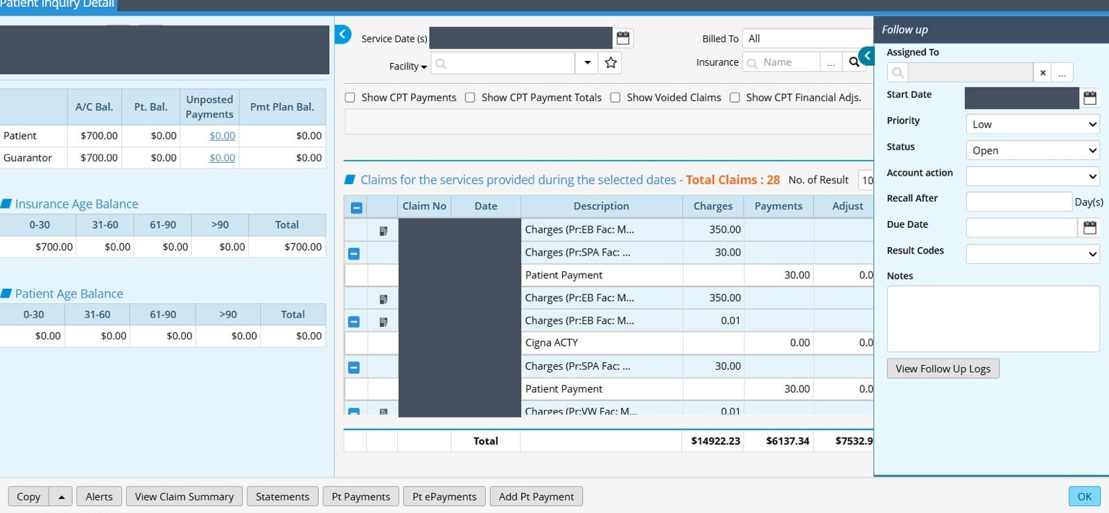This screenshot has height=513, width=1109.
Task: Open Alerts
Action: click(x=99, y=496)
